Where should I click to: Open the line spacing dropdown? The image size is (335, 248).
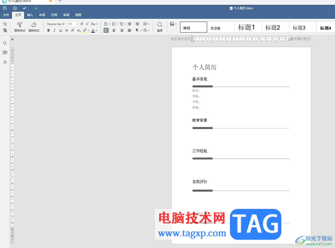point(146,24)
